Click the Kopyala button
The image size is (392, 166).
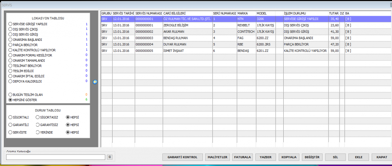click(289, 157)
